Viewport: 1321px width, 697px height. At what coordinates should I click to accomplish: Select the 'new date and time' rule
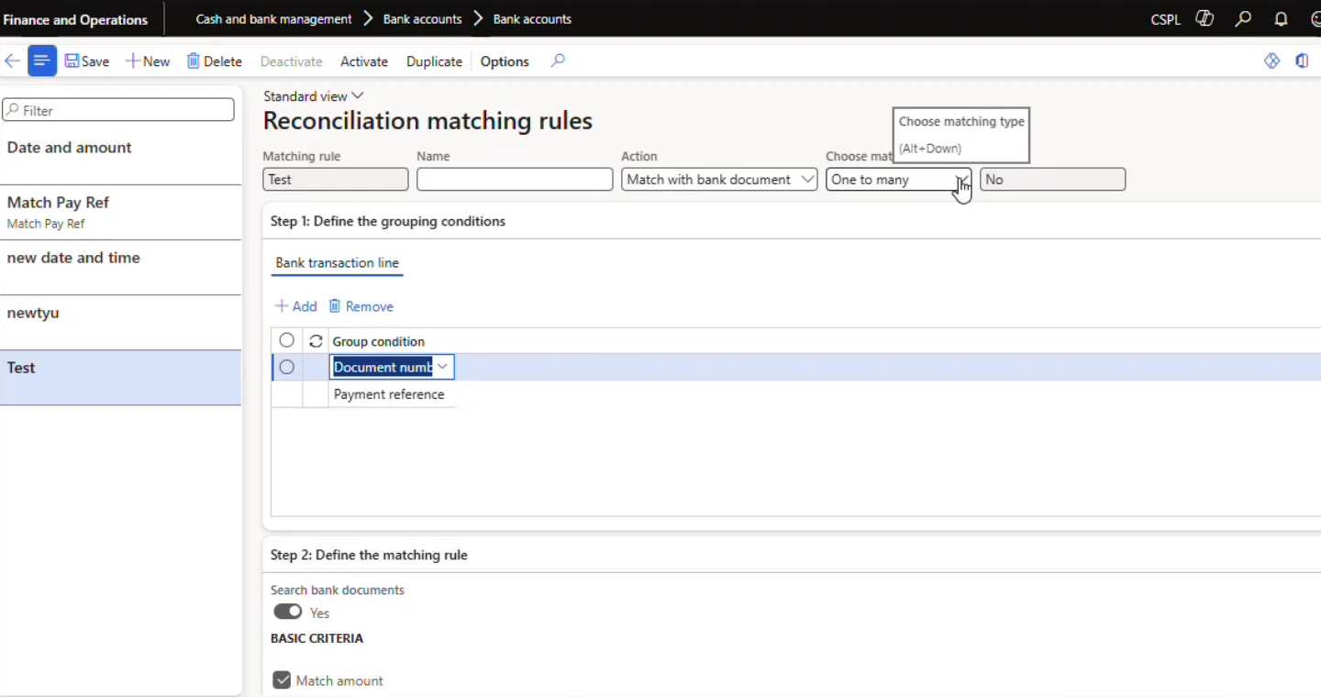click(121, 268)
